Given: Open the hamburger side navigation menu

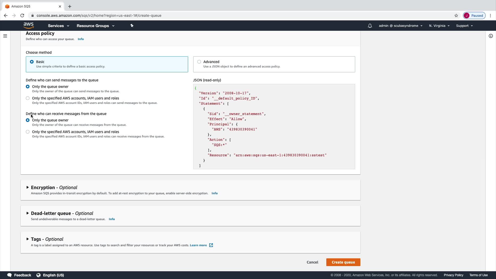Looking at the screenshot, I should (x=5, y=36).
